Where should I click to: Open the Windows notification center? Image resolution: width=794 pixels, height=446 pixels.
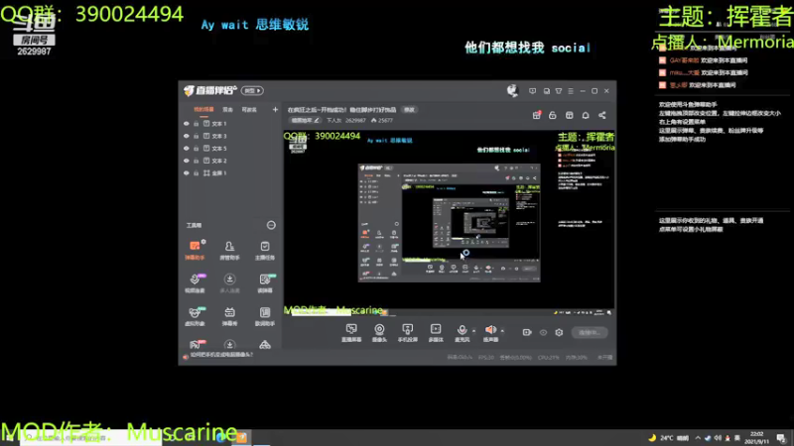tap(781, 438)
